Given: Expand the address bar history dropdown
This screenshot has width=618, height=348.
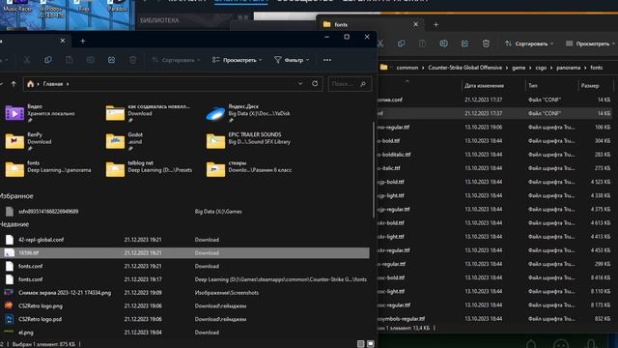Looking at the screenshot, I should pos(300,84).
